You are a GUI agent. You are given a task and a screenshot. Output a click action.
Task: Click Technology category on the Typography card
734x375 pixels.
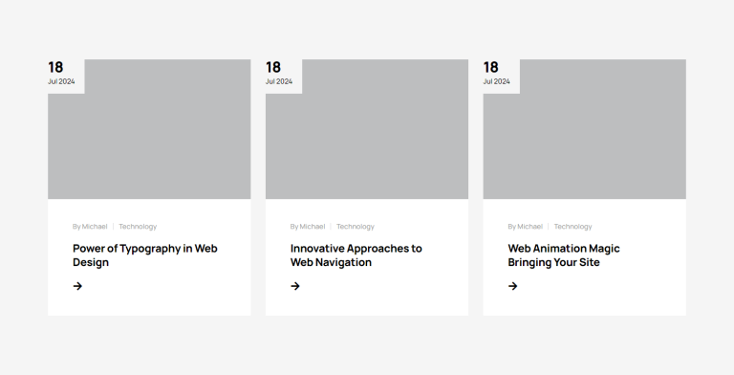(x=138, y=227)
